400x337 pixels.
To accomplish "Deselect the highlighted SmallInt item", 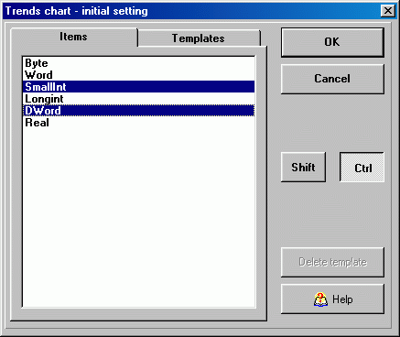I will pyautogui.click(x=138, y=87).
